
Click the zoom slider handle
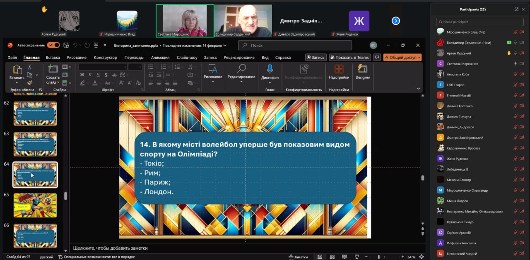click(x=379, y=257)
